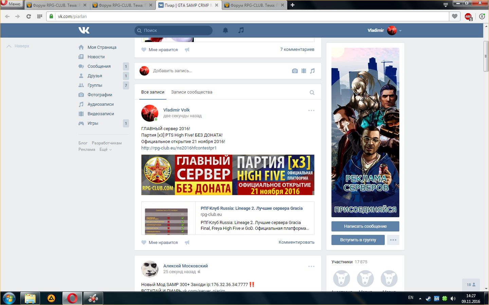This screenshot has width=489, height=305.
Task: Toggle the browser bookmark heart icon
Action: point(455,16)
